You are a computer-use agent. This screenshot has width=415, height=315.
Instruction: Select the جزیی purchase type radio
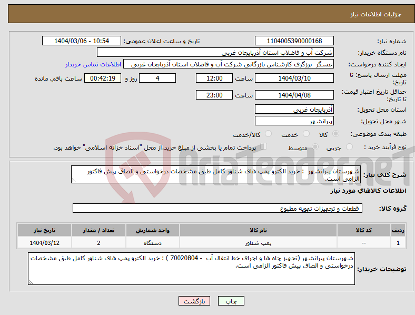coord(349,146)
